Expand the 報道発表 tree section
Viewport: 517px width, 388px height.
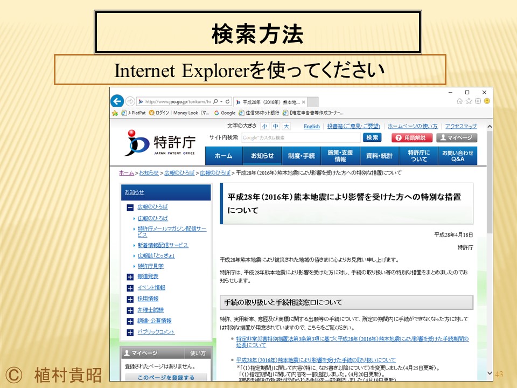(130, 277)
